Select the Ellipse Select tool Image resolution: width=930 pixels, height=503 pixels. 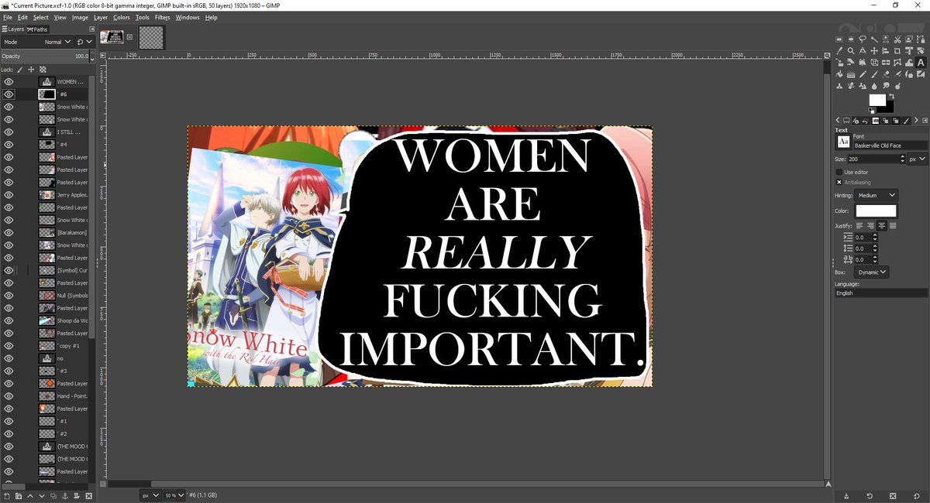tap(851, 39)
